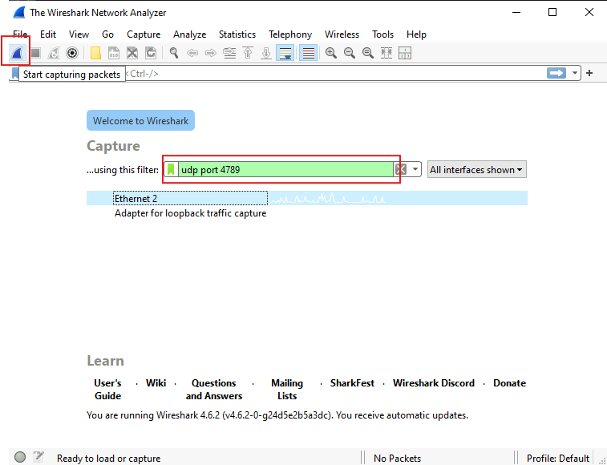607x465 pixels.
Task: Click the Ethernet 2 traffic sparkline
Action: 327,198
